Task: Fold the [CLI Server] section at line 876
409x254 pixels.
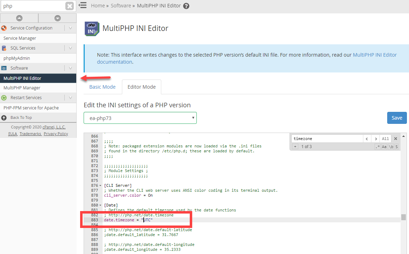Action: 100,186
